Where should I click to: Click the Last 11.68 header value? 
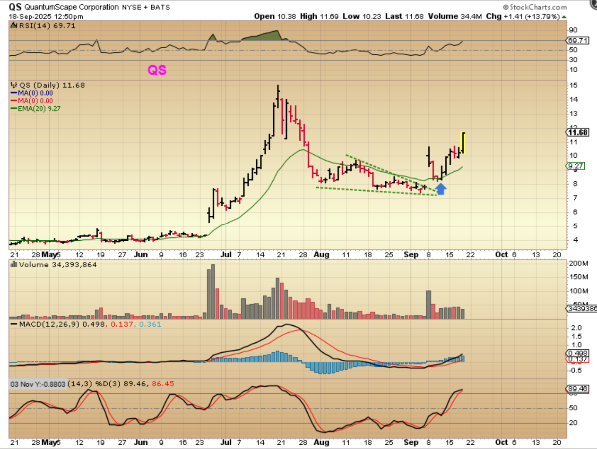406,16
